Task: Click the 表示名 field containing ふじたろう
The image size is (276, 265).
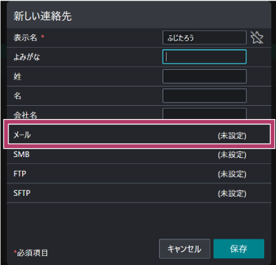Action: click(x=204, y=37)
